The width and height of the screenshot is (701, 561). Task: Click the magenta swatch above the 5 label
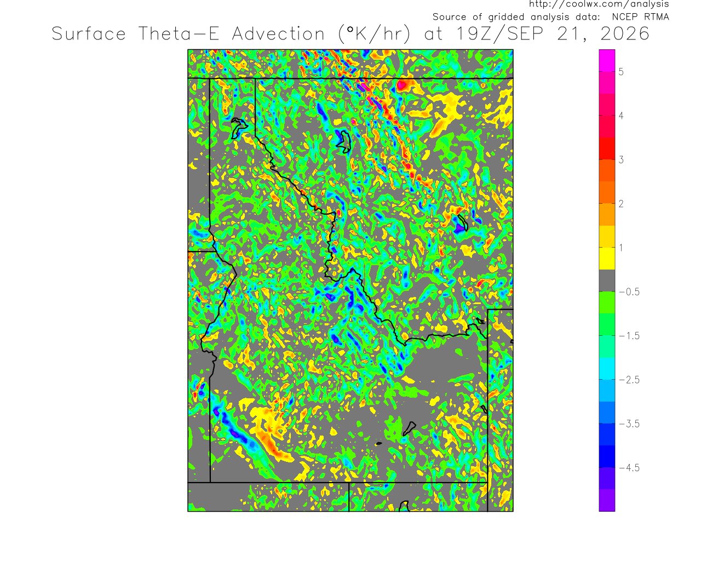[x=607, y=60]
